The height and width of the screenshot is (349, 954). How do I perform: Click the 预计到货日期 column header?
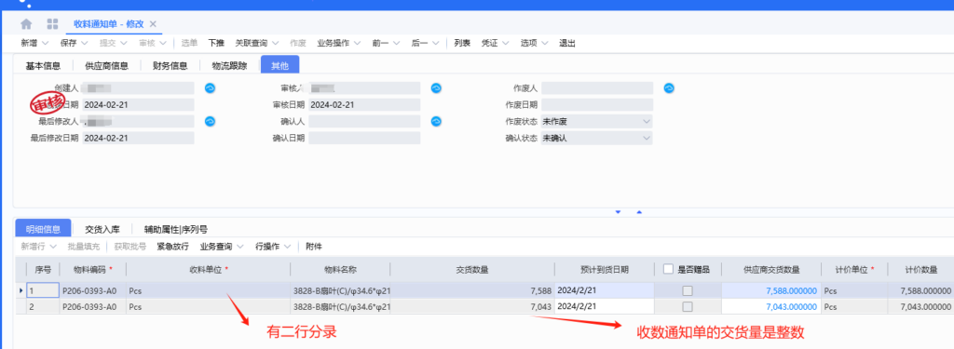click(x=604, y=269)
